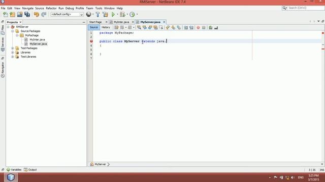
Task: Click the Open Project toolbar icon
Action: pyautogui.click(x=20, y=15)
